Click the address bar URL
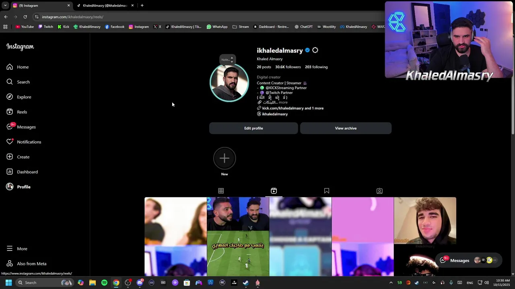This screenshot has width=515, height=289. [72, 17]
